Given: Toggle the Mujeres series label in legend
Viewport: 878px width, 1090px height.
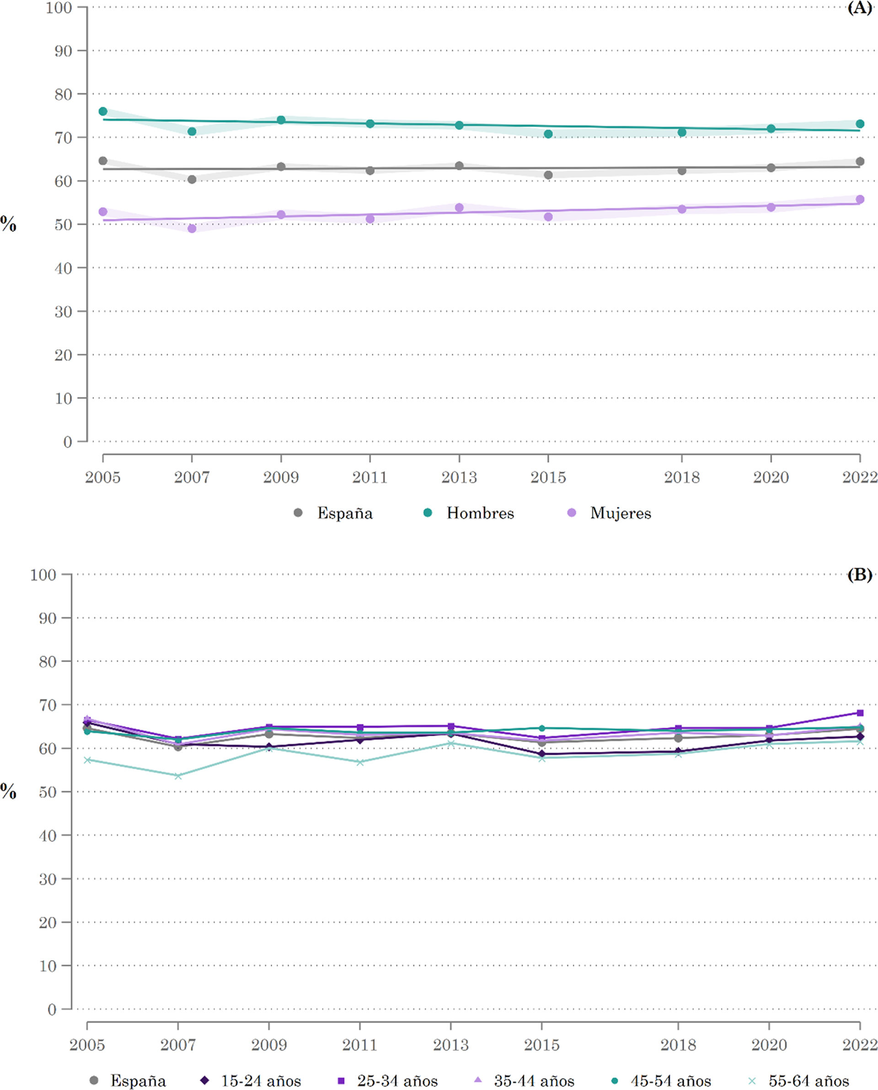Looking at the screenshot, I should (x=621, y=513).
